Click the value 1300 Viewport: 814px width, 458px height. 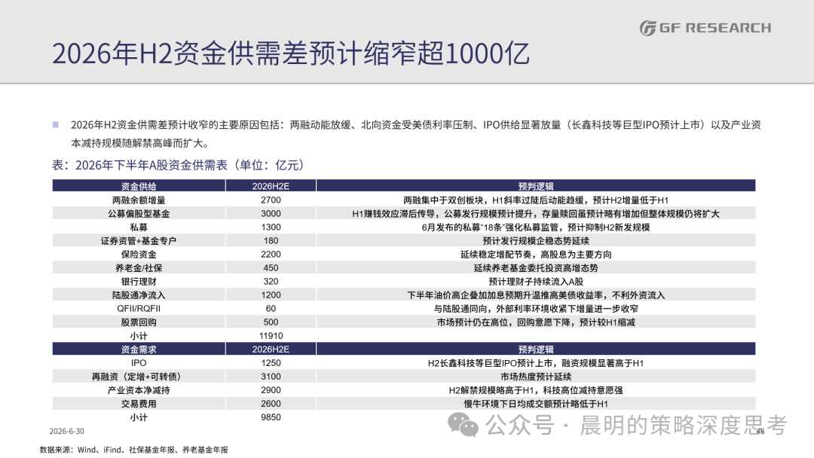click(x=271, y=227)
